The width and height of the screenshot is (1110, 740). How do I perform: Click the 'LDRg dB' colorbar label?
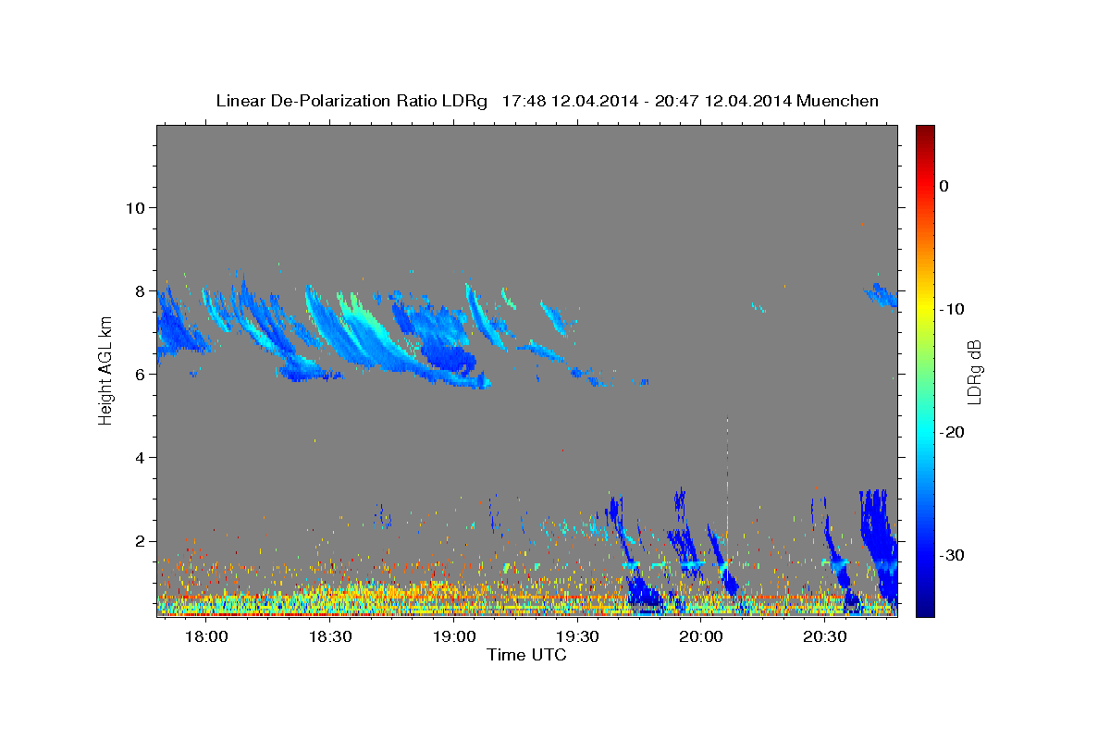pos(974,372)
